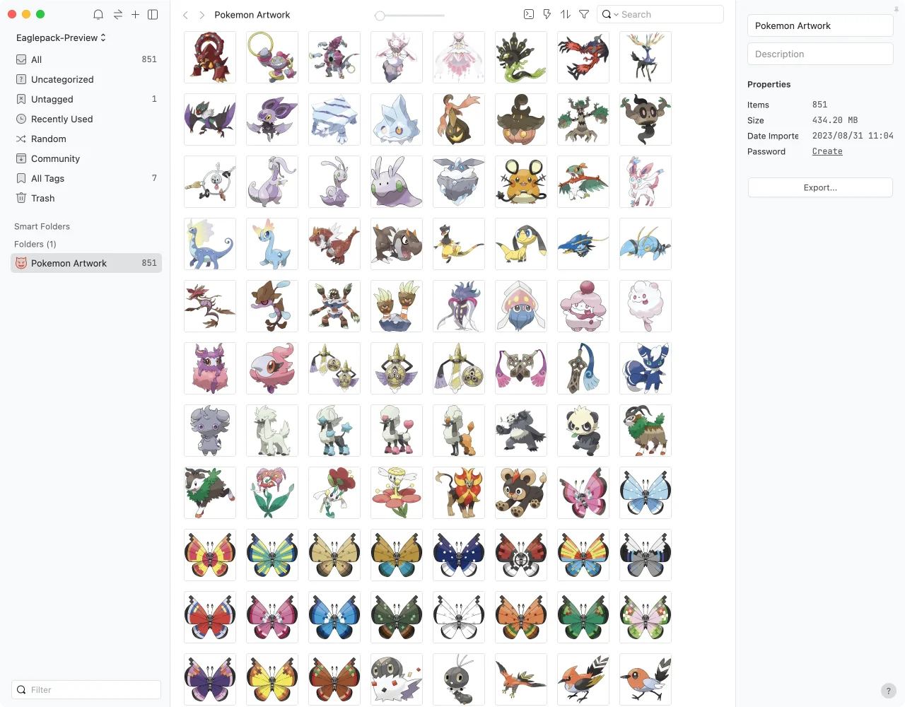
Task: Open Trash in the sidebar
Action: [x=86, y=198]
